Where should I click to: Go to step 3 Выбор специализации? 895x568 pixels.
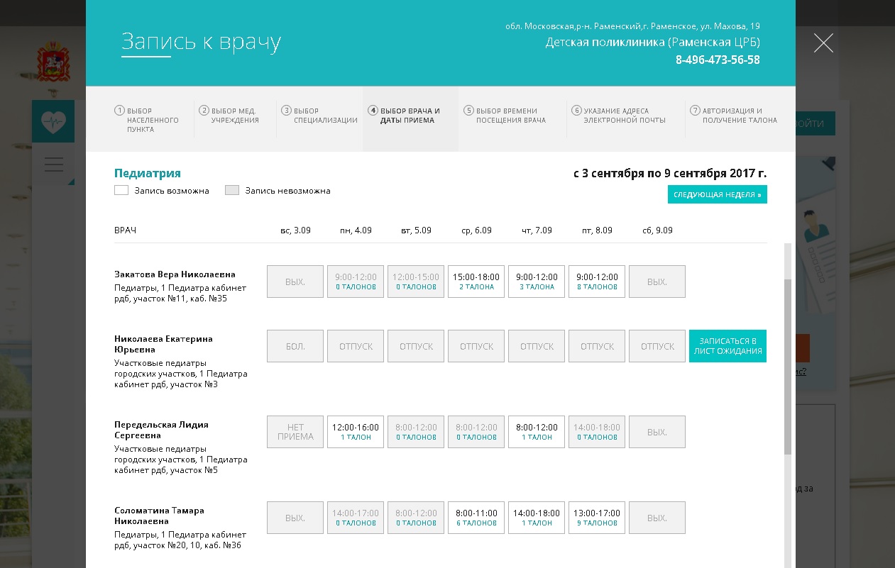320,116
